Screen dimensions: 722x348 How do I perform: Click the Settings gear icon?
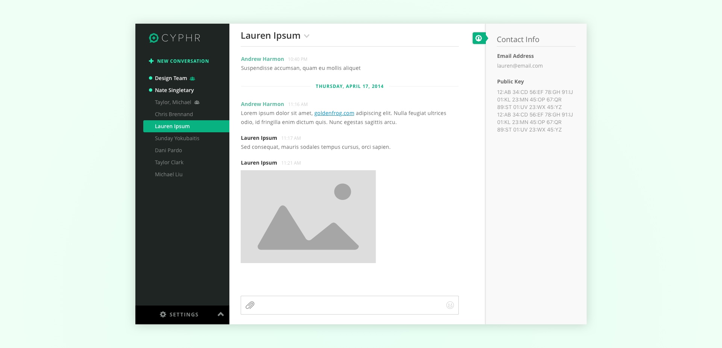[163, 314]
